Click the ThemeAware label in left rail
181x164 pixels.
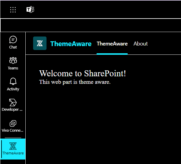[13, 153]
